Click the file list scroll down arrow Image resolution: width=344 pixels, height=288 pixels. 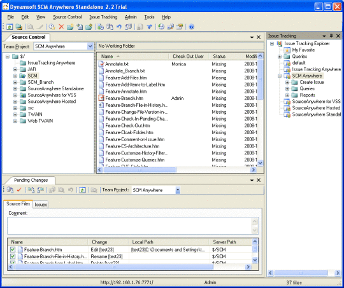tap(260, 163)
